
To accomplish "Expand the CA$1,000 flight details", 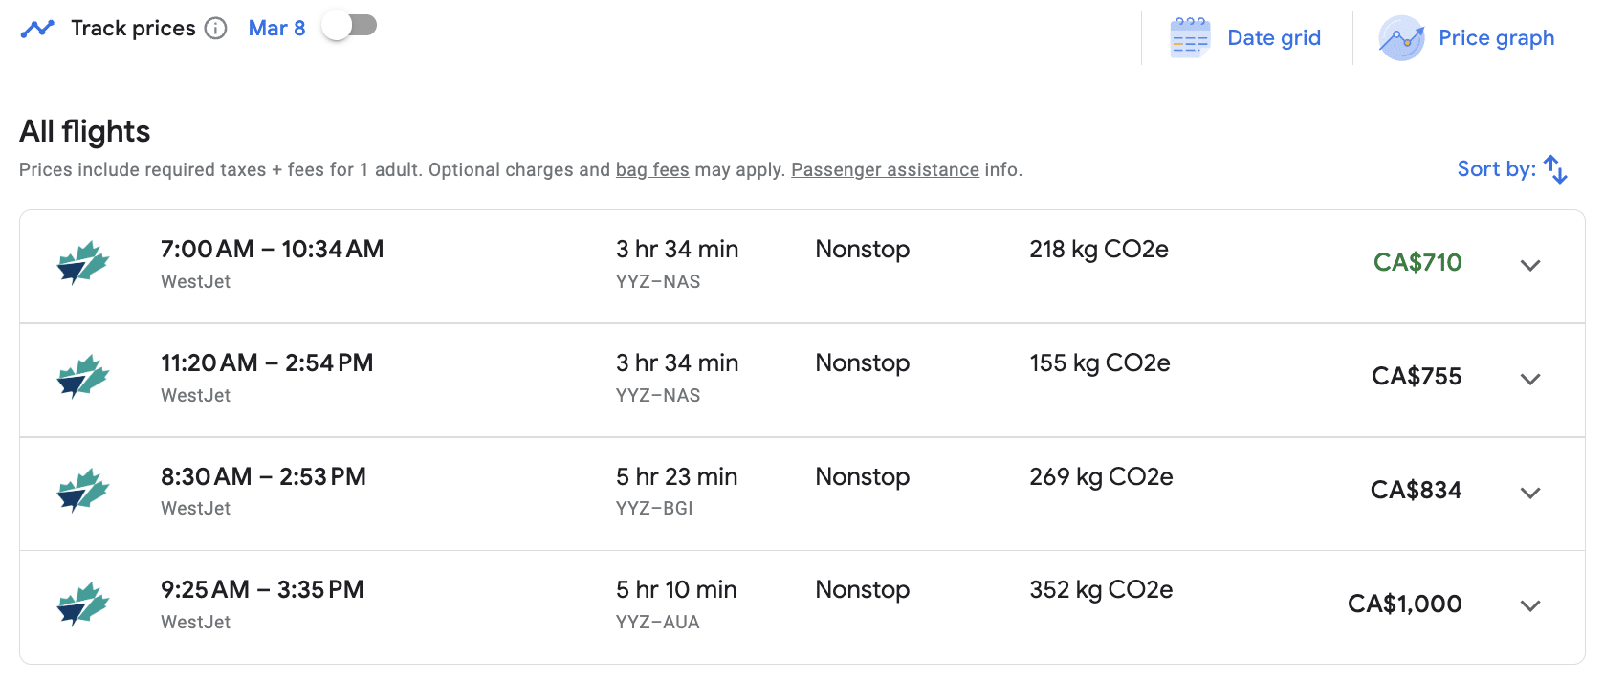I will 1530,605.
